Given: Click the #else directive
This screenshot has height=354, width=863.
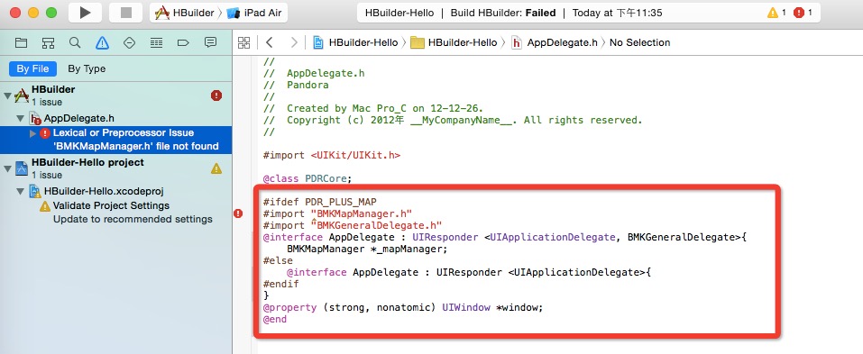Looking at the screenshot, I should (278, 260).
